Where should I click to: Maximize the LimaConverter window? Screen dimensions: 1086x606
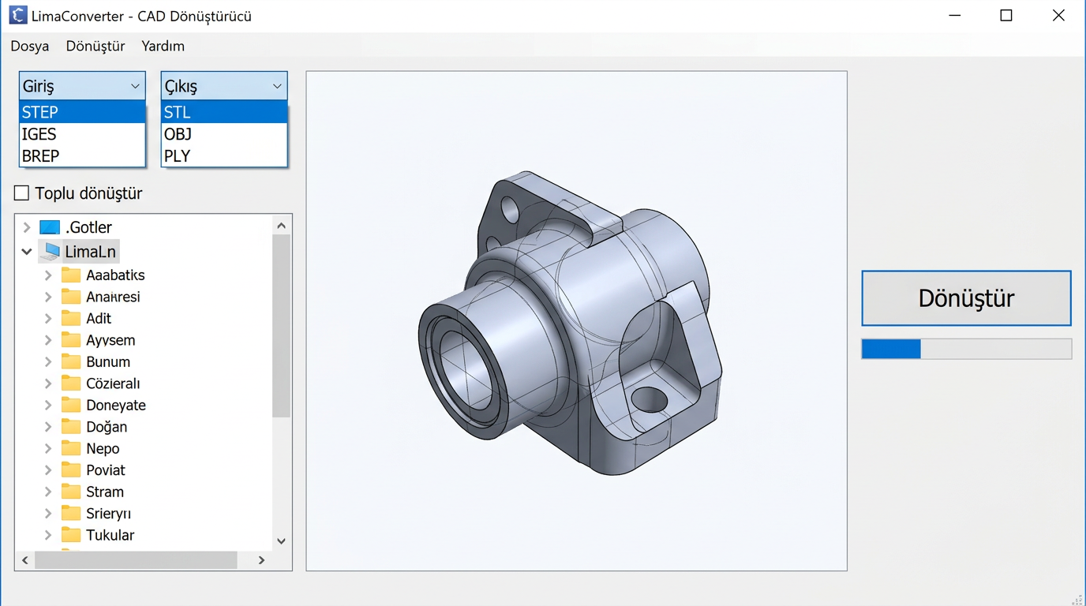(1006, 15)
